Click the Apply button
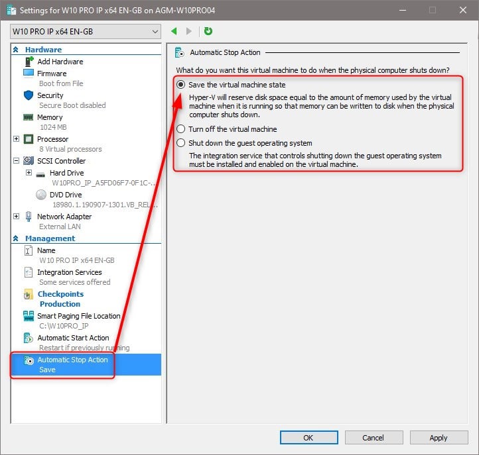Viewport: 479px width, 455px height. 439,438
